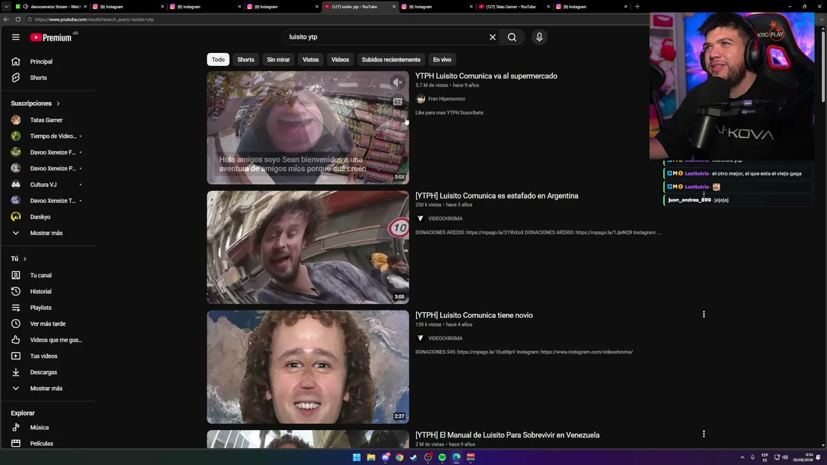Clear the search box with the X

click(492, 37)
